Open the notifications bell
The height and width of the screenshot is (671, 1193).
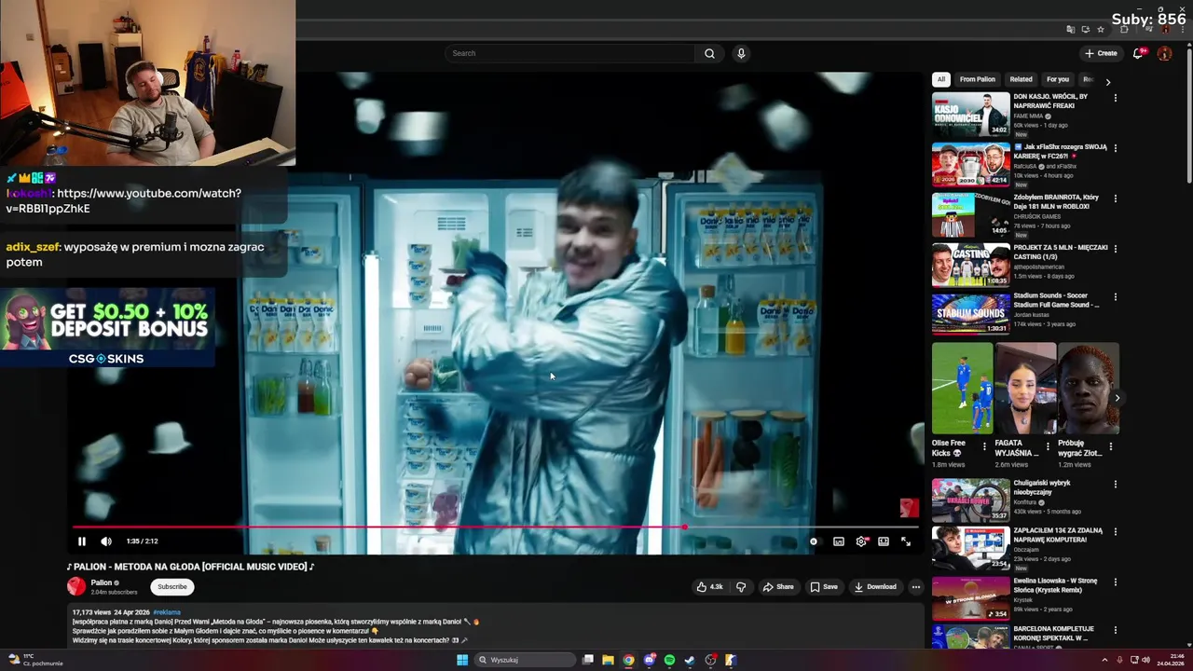(x=1138, y=53)
